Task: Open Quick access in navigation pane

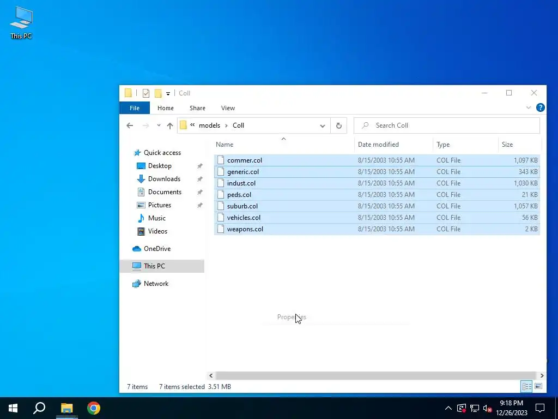Action: [162, 153]
